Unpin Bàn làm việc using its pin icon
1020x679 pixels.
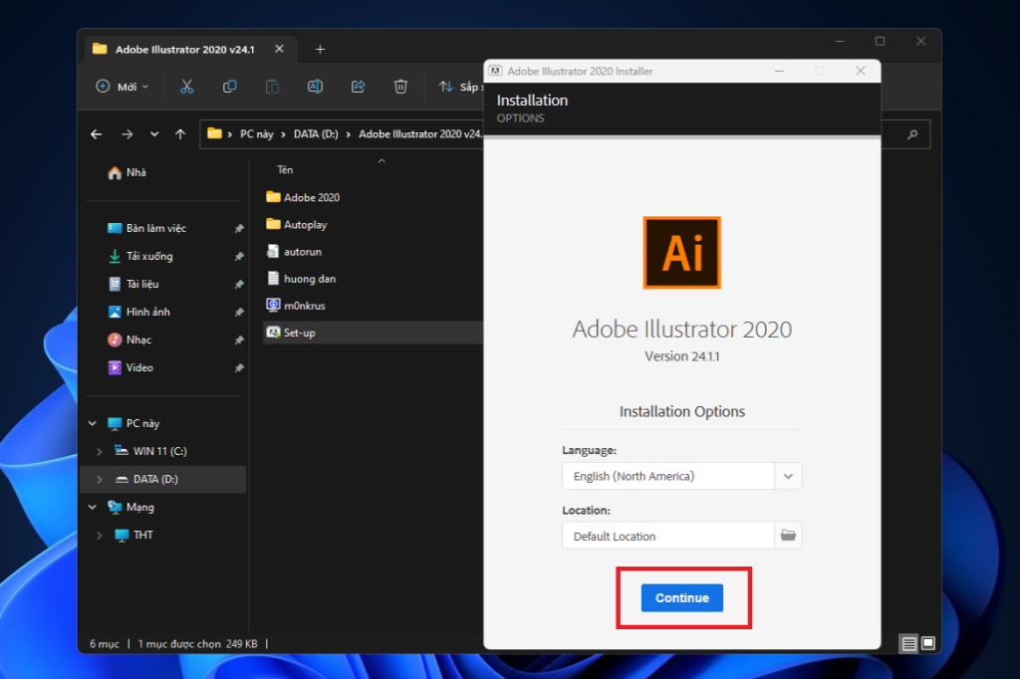(x=239, y=228)
